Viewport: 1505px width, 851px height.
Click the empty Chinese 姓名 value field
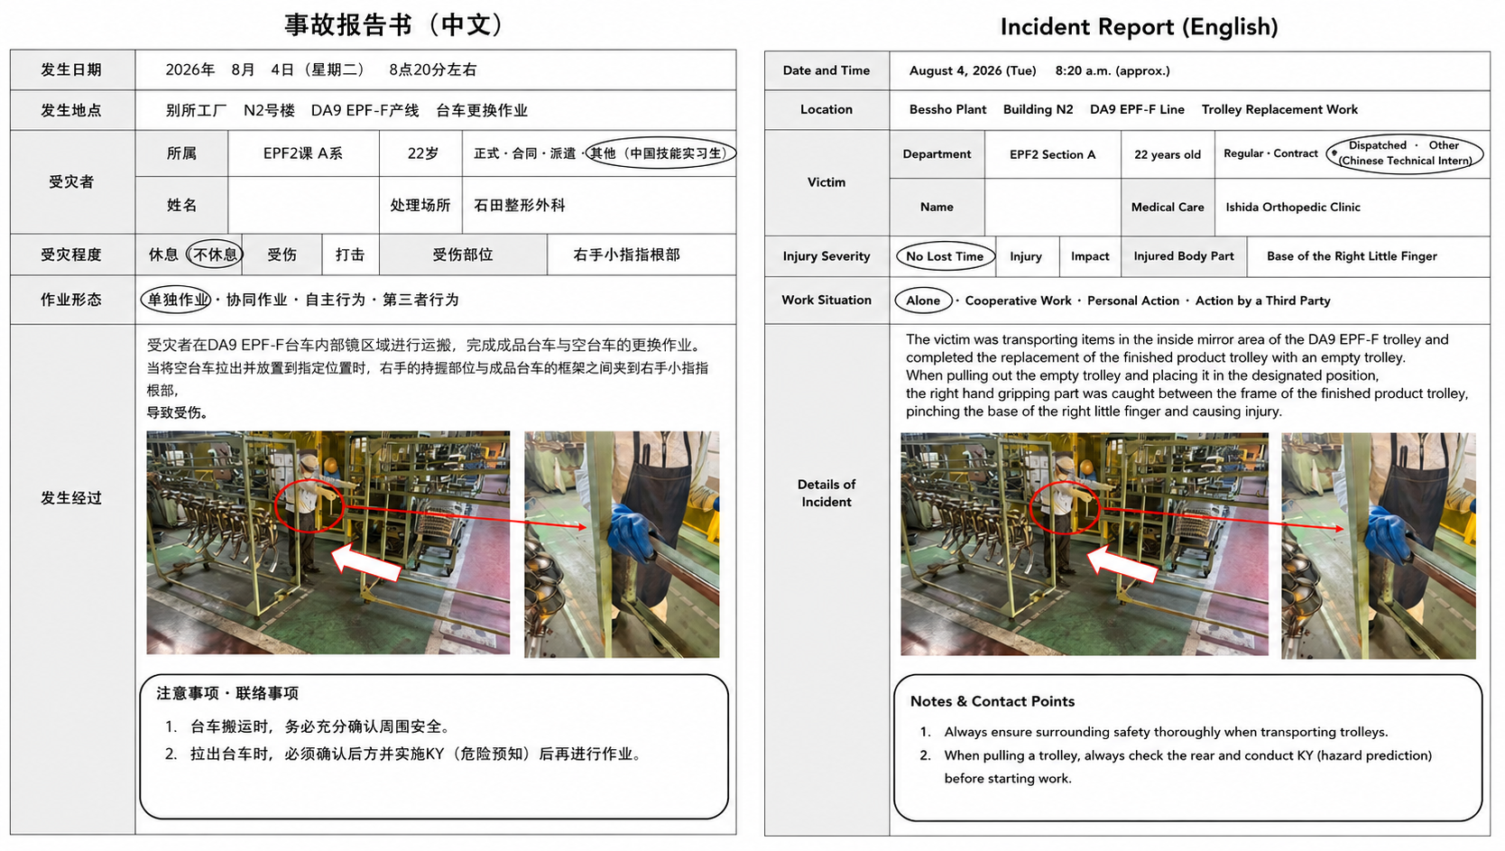pos(303,205)
